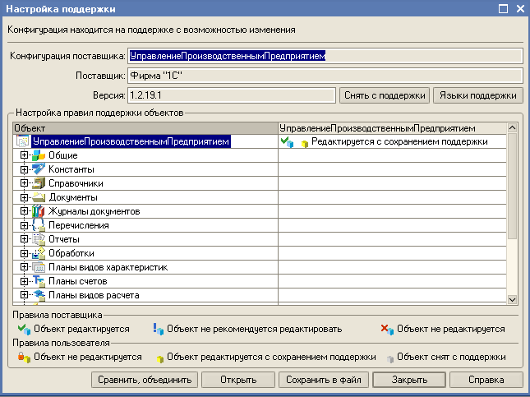530x397 pixels.
Task: Open 'Языки поддержки' settings
Action: point(478,95)
